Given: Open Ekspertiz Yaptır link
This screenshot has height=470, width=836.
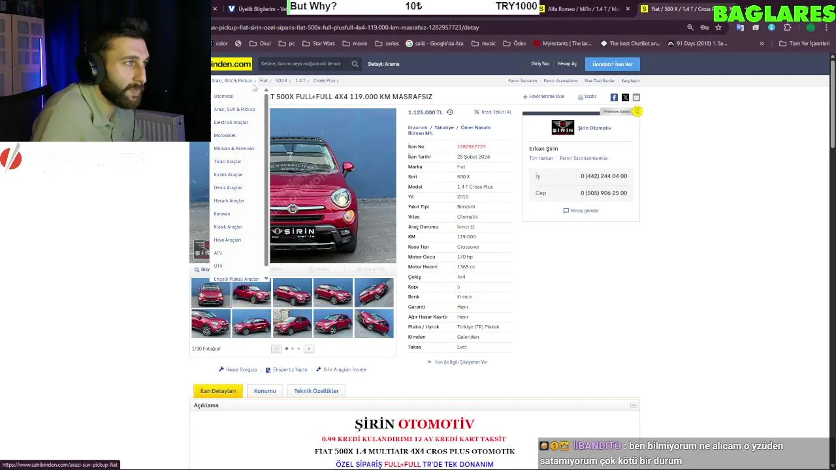Looking at the screenshot, I should 286,369.
